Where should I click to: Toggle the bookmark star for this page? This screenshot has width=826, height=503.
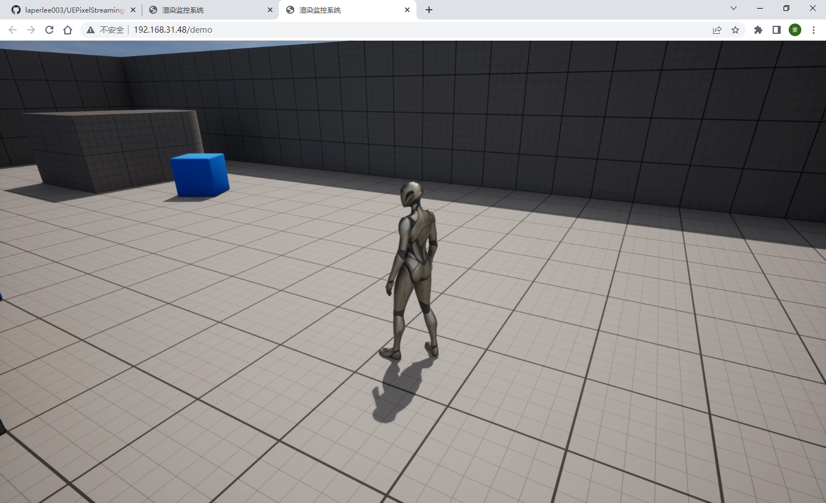click(735, 29)
